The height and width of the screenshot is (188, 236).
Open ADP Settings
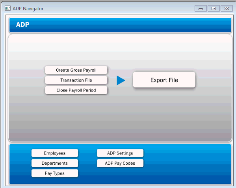click(x=120, y=153)
